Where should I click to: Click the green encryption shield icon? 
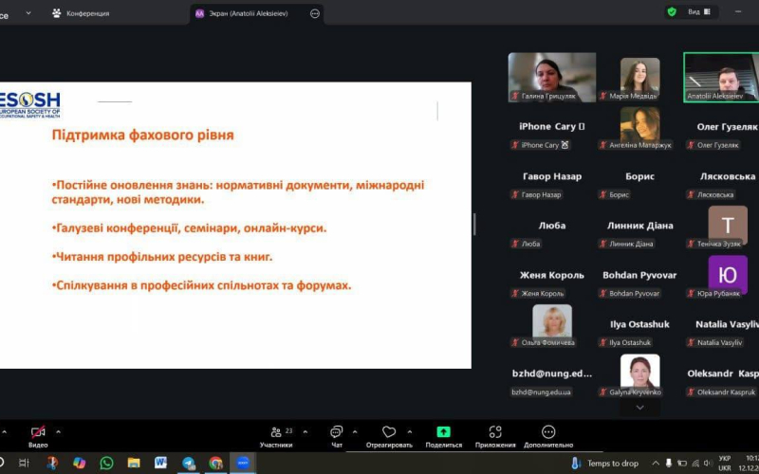672,11
